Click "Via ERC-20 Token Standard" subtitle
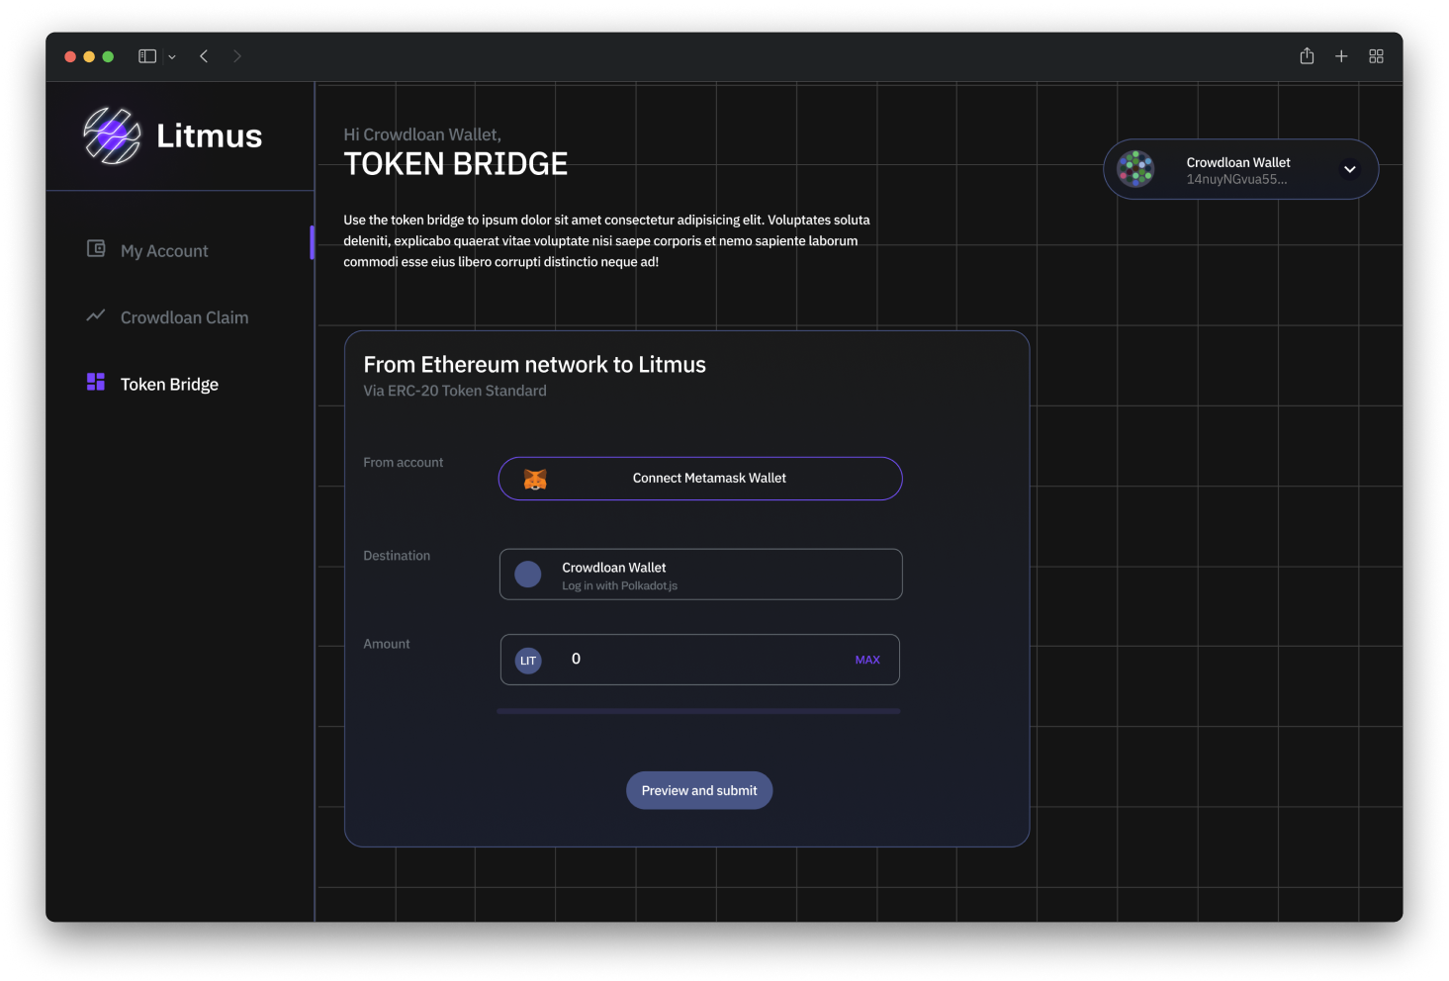 coord(455,391)
